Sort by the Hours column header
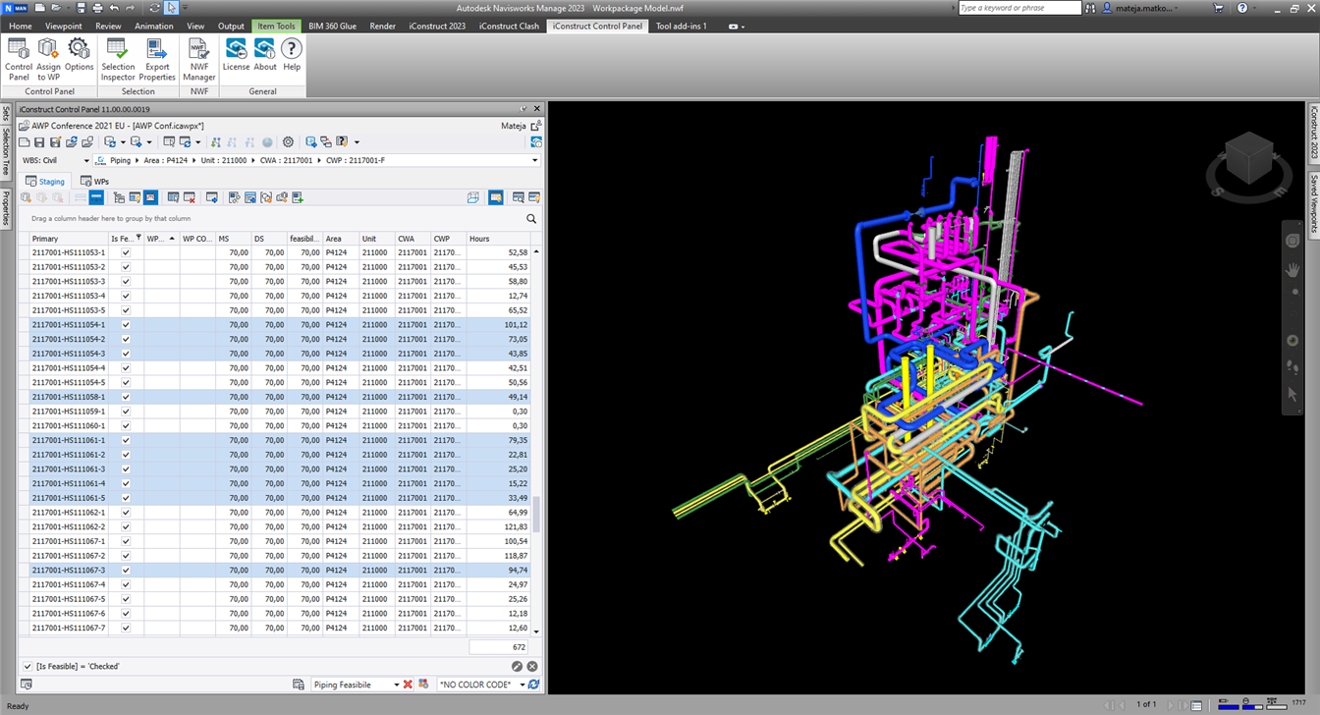Screen dimensions: 1320x715 (x=499, y=239)
